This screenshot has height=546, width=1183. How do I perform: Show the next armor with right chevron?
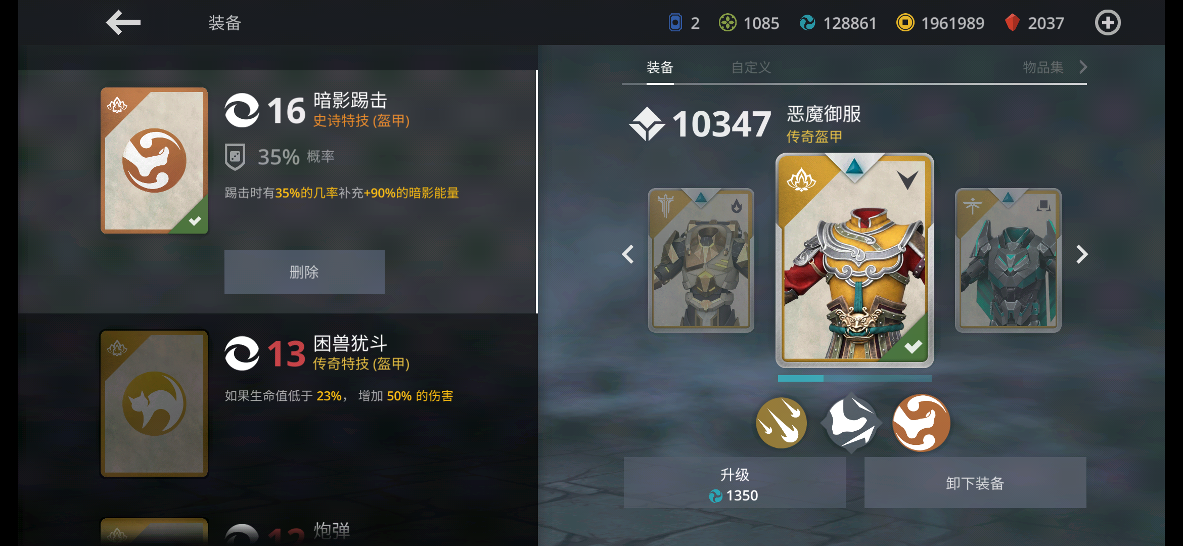click(1081, 254)
